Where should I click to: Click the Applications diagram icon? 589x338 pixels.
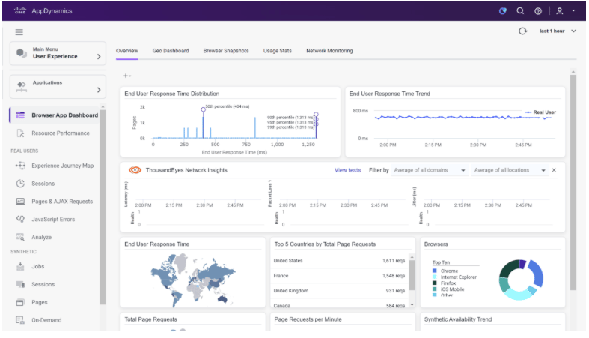(x=22, y=87)
